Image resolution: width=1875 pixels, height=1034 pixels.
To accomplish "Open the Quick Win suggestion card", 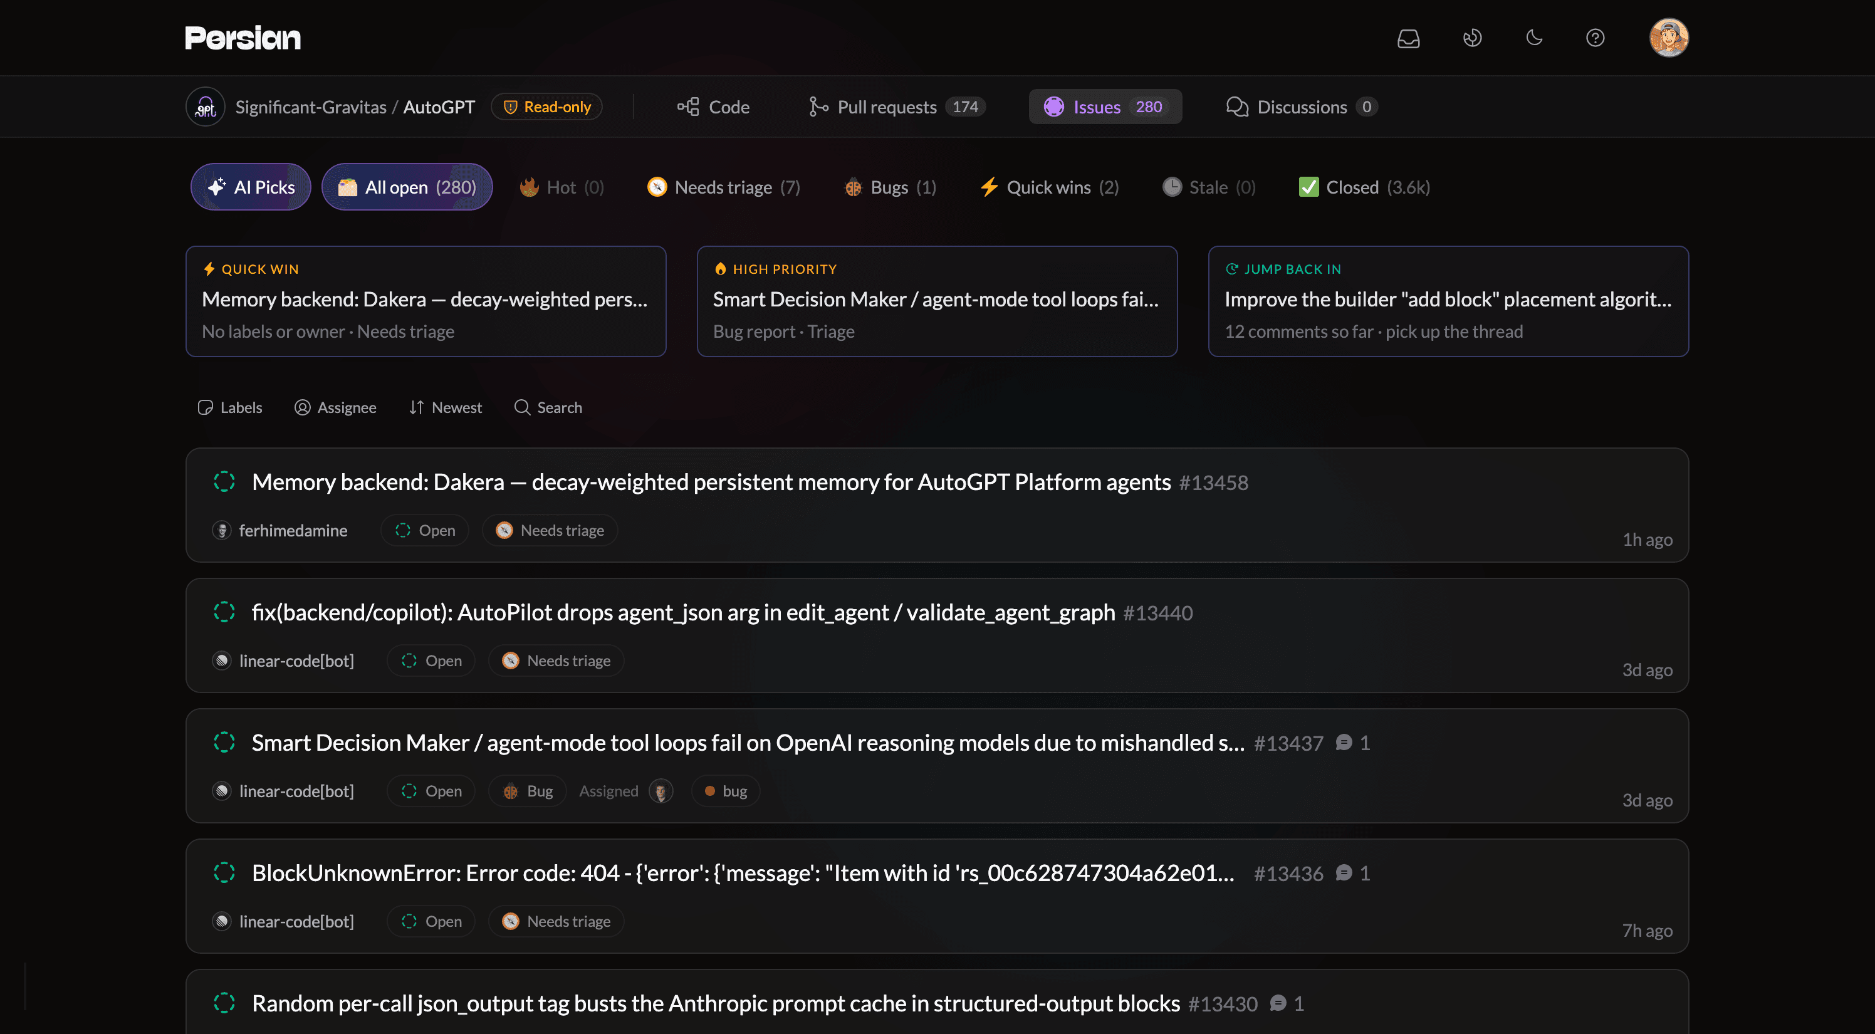I will [426, 301].
